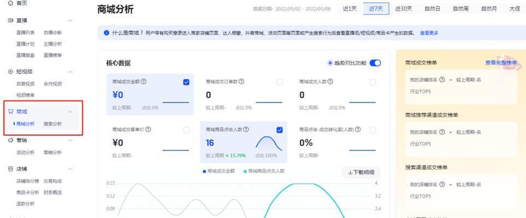Open 直播榜单 in the sidebar
Viewport: 526px width, 218px height.
click(52, 55)
